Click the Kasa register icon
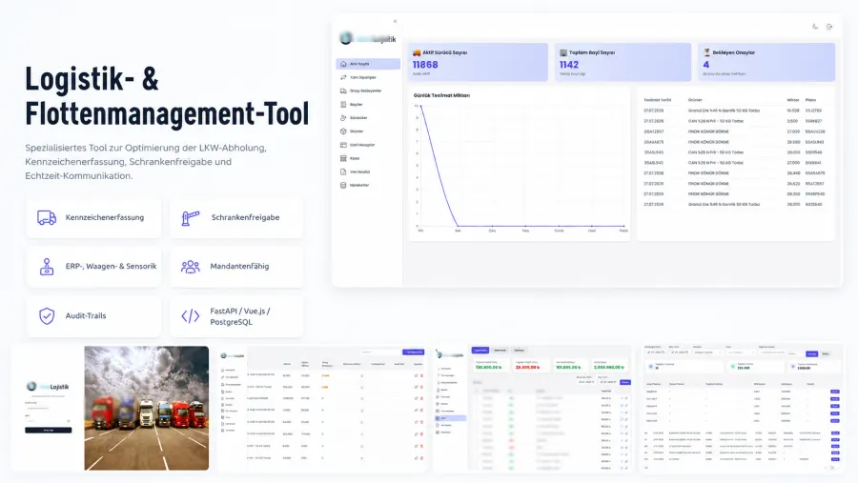Screen dimensions: 858x483 tap(343, 158)
